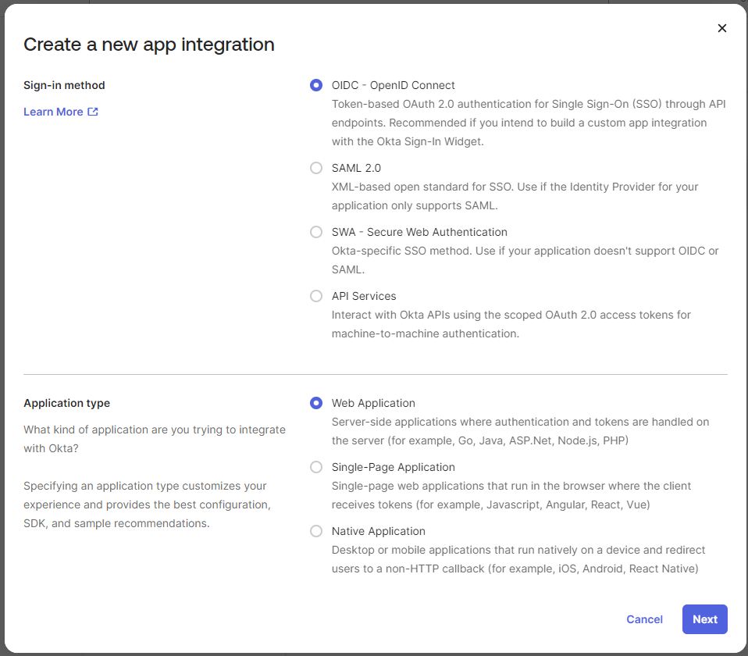
Task: Select the Native Application radio circle
Action: pos(315,531)
